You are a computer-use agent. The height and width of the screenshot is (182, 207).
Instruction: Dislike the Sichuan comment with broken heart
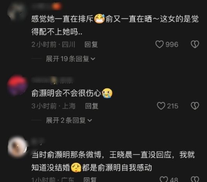point(195,44)
